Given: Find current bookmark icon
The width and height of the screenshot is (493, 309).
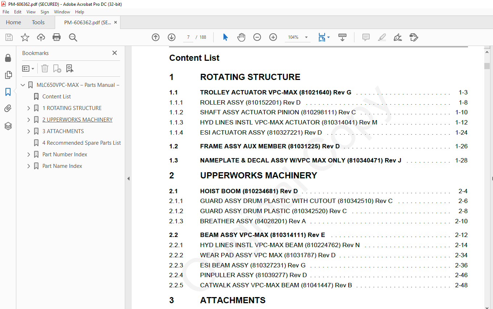Looking at the screenshot, I should click(70, 68).
